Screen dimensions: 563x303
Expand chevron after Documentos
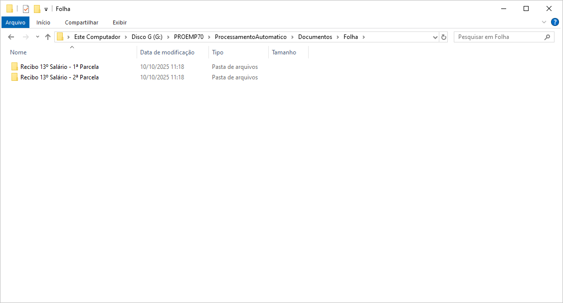(338, 37)
